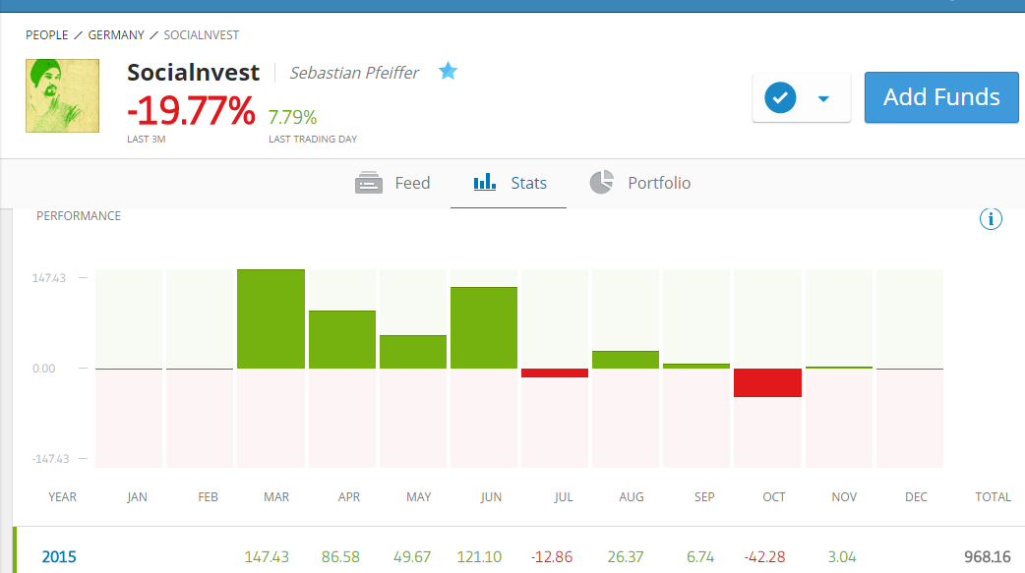1025x573 pixels.
Task: Go to PEOPLE breadcrumb link
Action: click(x=47, y=35)
